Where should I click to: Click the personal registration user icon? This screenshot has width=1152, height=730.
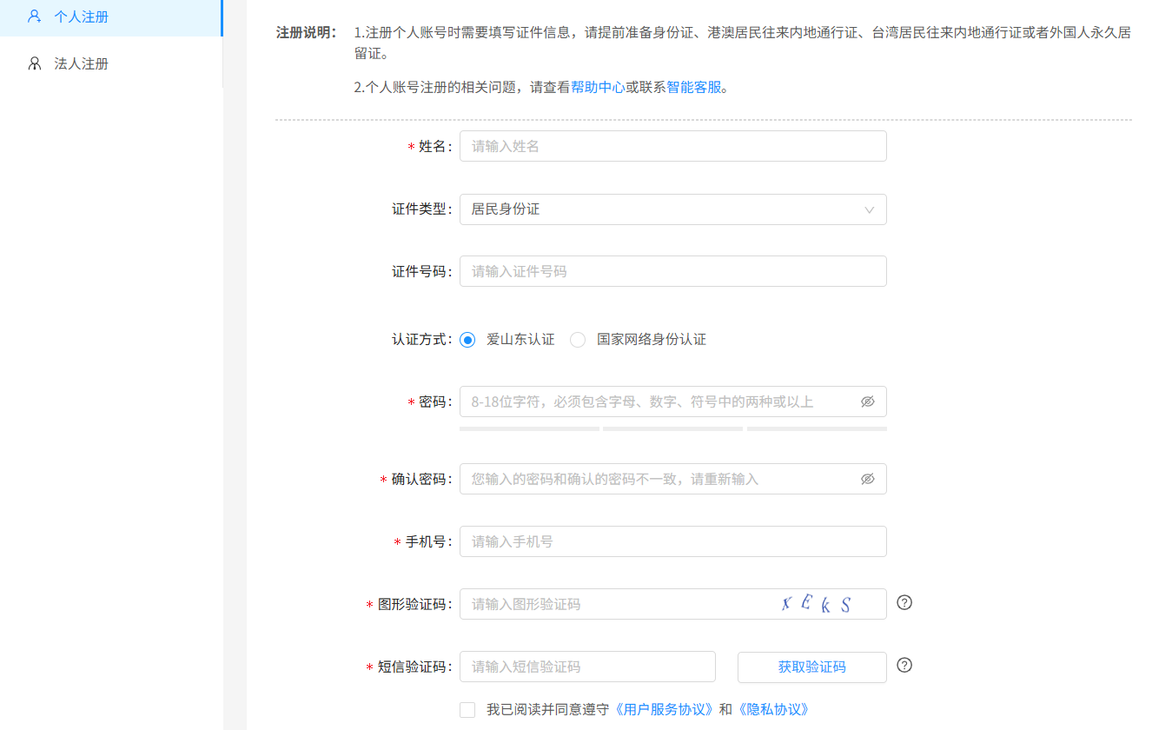[35, 17]
